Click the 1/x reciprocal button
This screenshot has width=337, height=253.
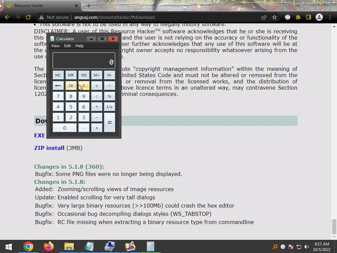pos(110,107)
